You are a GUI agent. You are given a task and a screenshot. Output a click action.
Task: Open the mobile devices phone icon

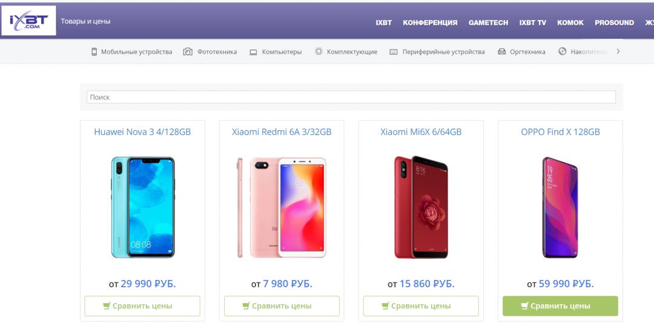[94, 51]
